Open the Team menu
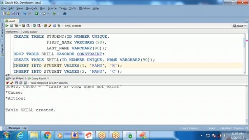 (x=63, y=8)
